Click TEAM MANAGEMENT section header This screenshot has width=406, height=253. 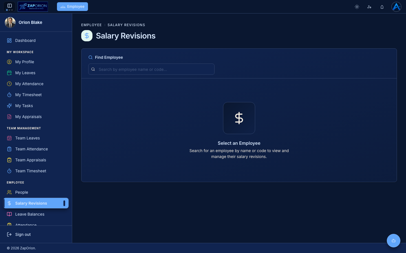coord(24,128)
